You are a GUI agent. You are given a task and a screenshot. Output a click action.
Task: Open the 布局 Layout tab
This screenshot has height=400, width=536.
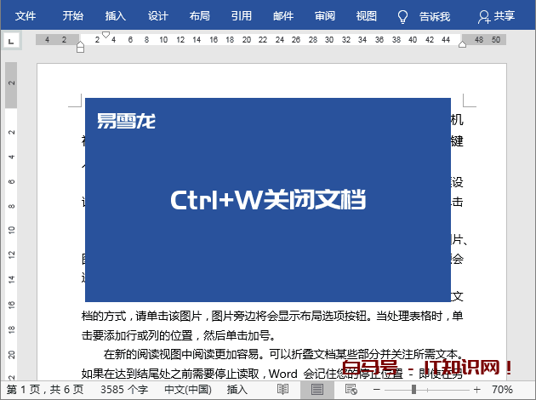click(199, 16)
